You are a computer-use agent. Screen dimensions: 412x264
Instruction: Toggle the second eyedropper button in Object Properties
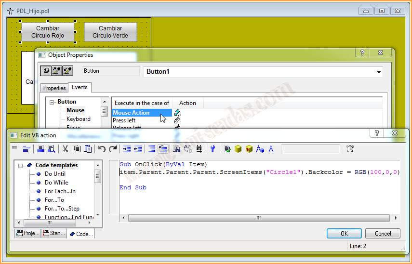pyautogui.click(x=68, y=71)
